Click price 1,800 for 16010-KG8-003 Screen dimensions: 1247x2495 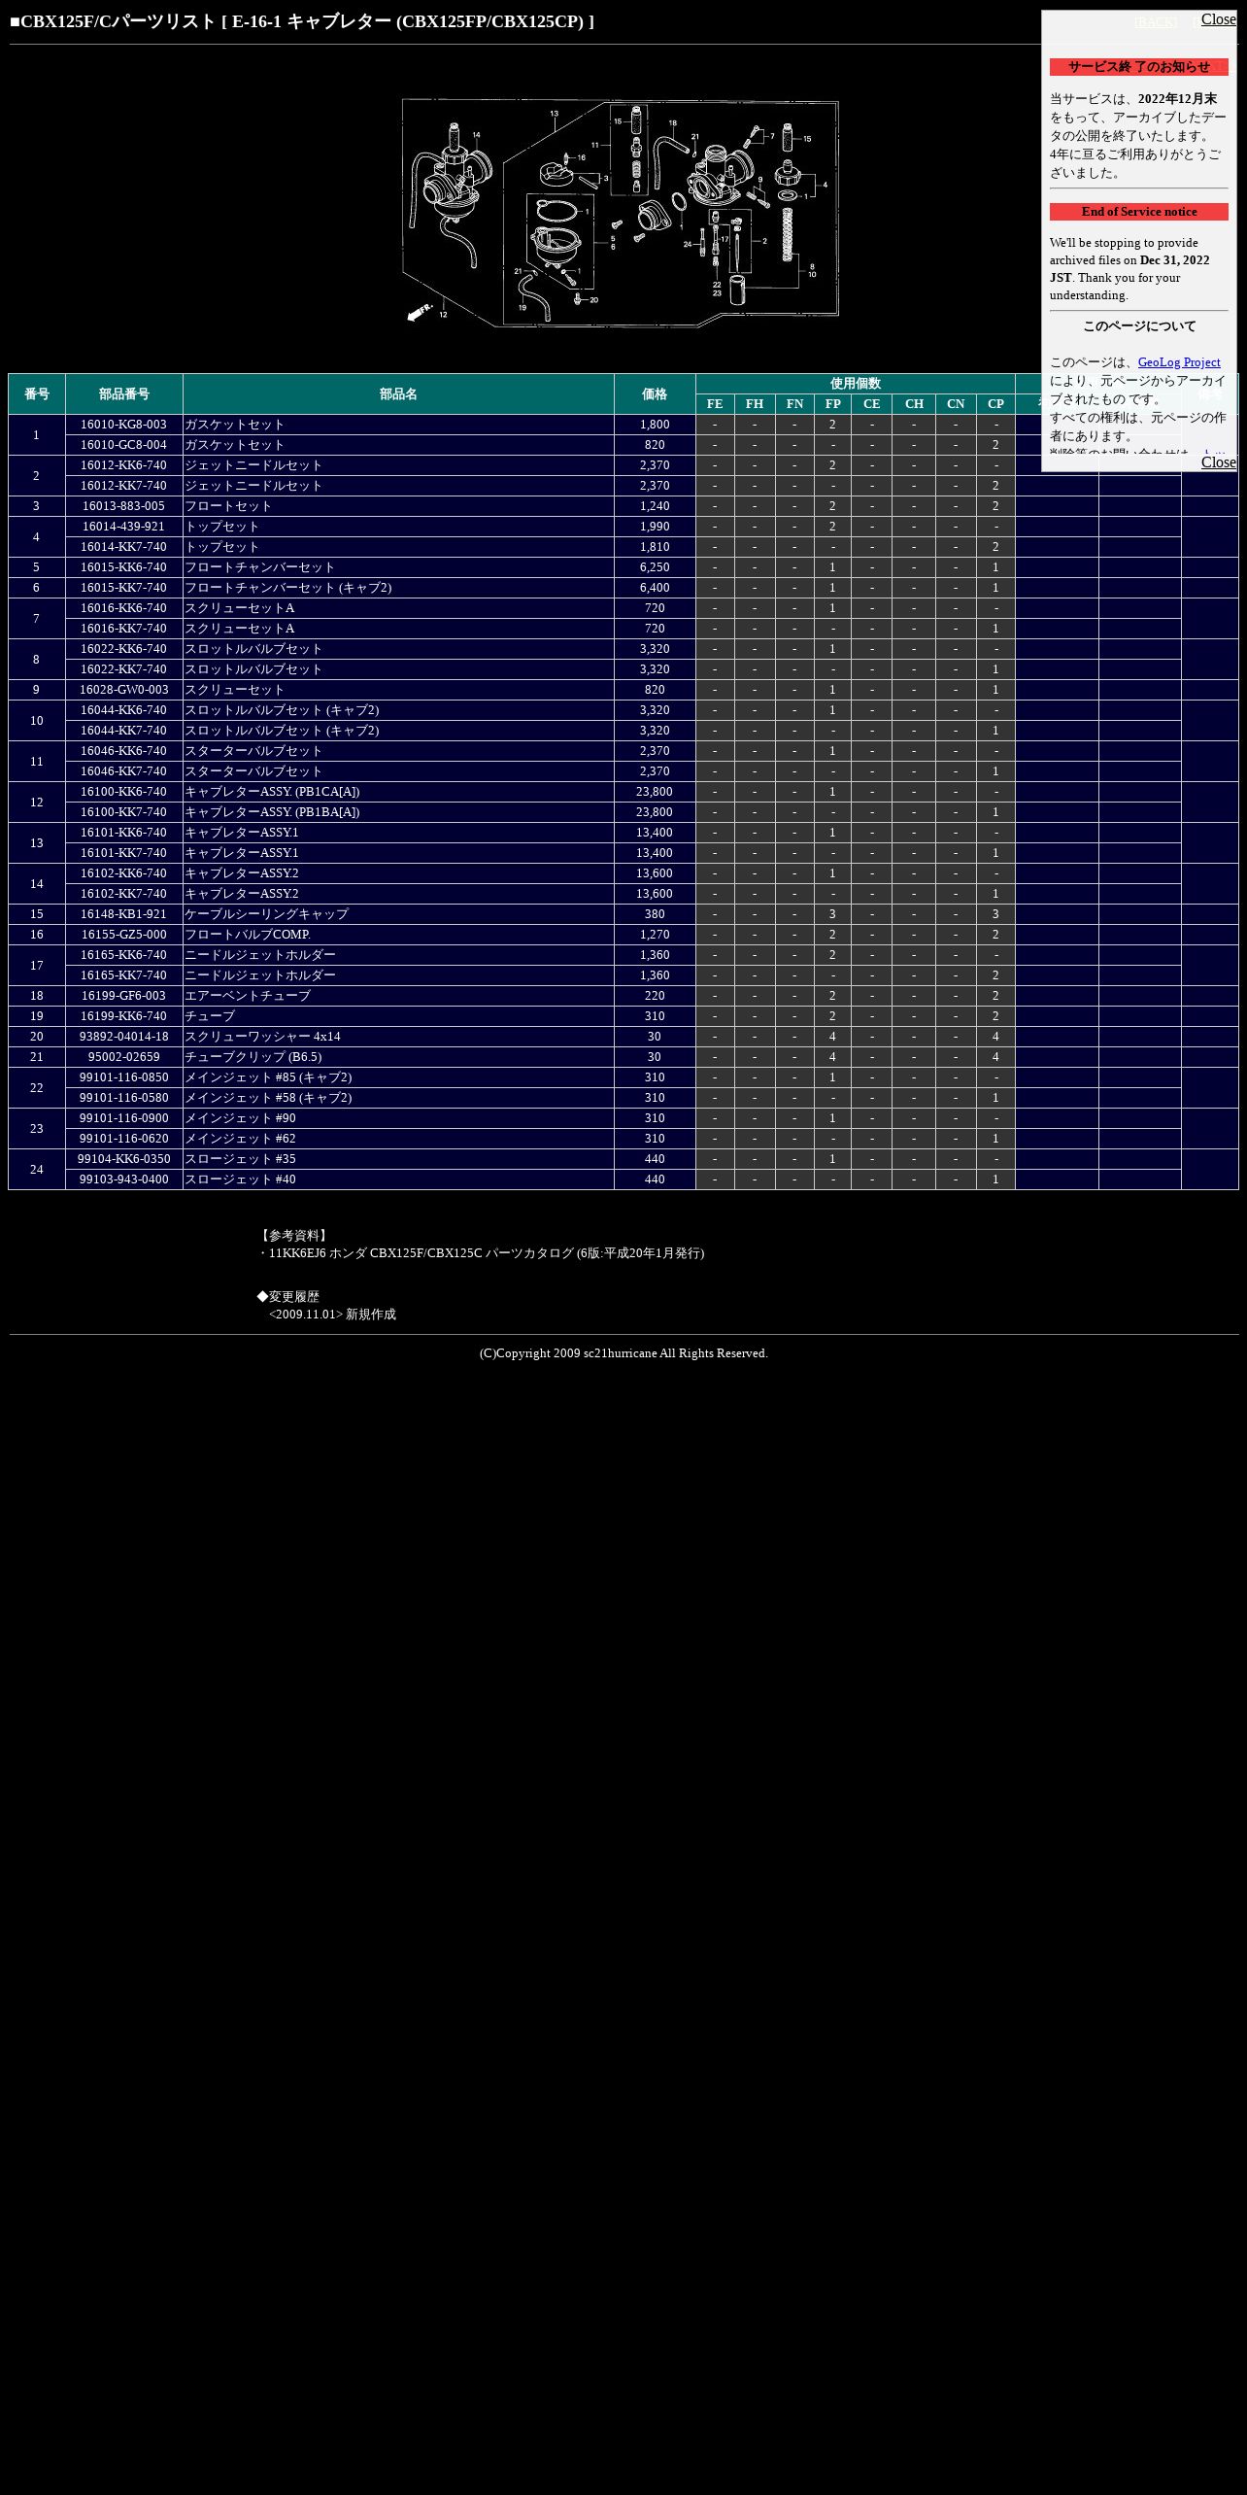(x=655, y=425)
